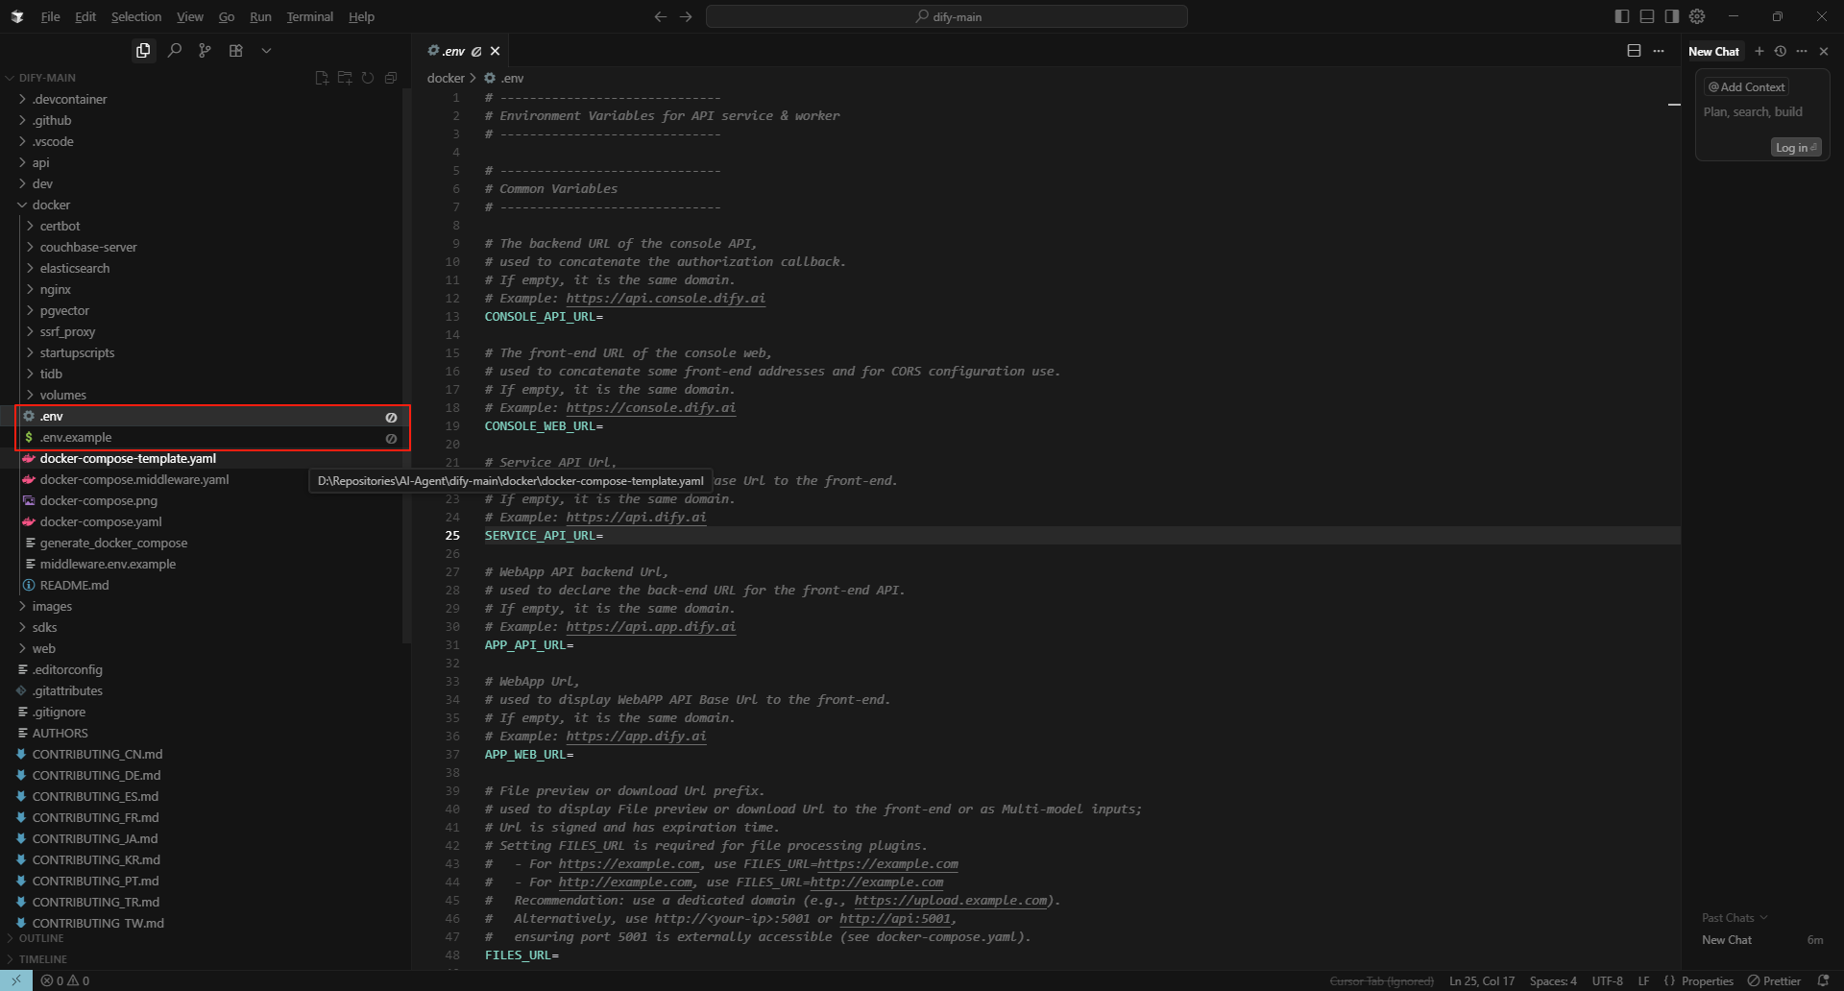Start a new chat with plus icon
The image size is (1844, 991).
tap(1759, 51)
